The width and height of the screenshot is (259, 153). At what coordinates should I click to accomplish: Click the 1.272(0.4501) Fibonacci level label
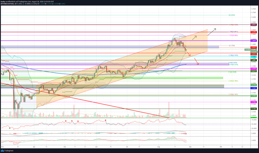pyautogui.click(x=233, y=35)
